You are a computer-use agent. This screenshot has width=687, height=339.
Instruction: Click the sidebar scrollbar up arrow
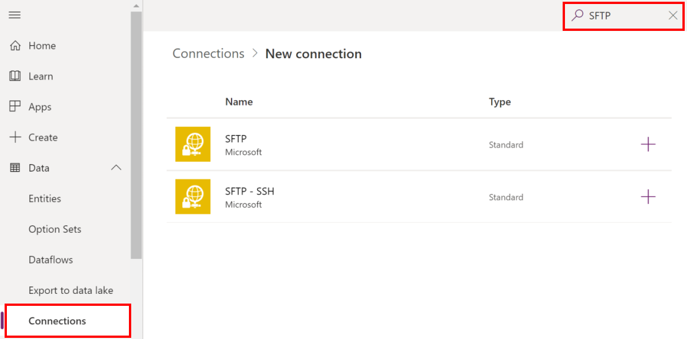(x=136, y=6)
